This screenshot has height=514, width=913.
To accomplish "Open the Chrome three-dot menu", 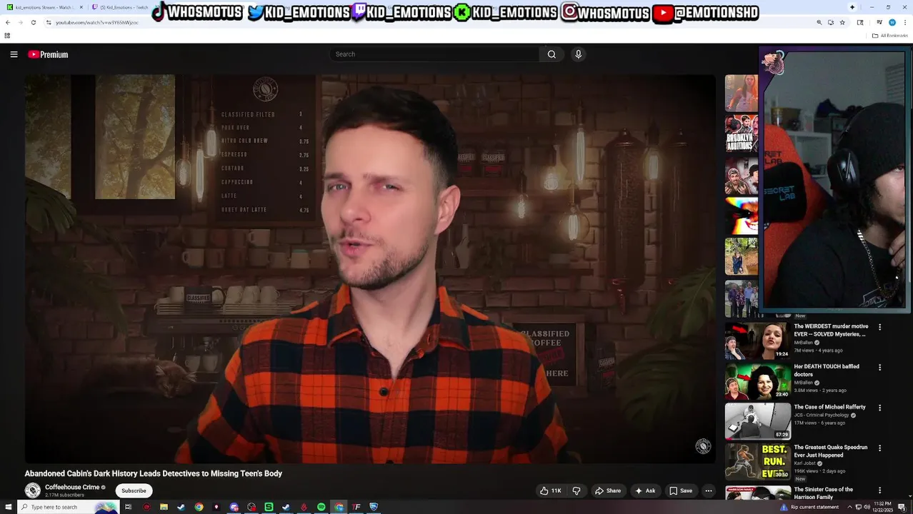I will [x=905, y=22].
